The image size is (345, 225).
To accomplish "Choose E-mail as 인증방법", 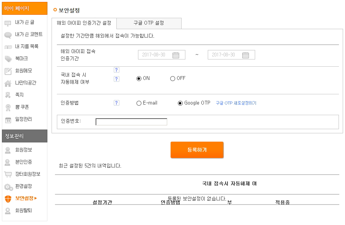I will (x=139, y=103).
